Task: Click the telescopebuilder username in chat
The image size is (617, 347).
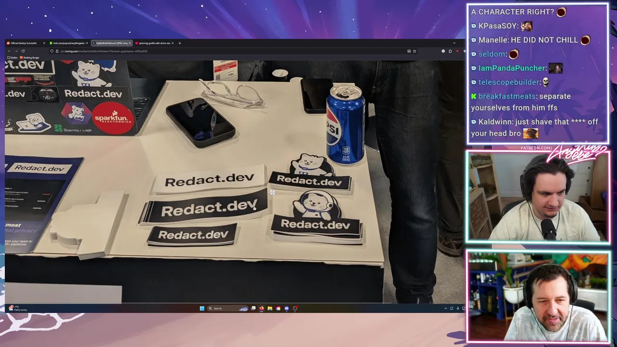Action: (509, 82)
